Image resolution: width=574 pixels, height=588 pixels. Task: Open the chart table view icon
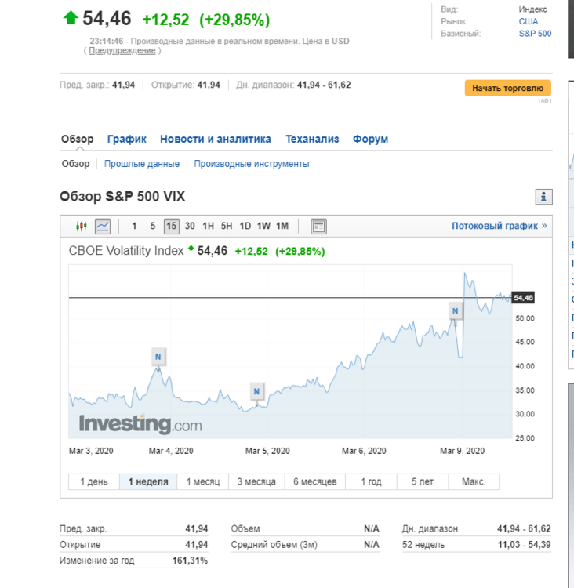(x=318, y=227)
